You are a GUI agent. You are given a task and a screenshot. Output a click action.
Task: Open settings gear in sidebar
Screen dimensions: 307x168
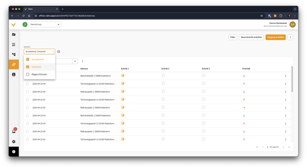pyautogui.click(x=14, y=142)
